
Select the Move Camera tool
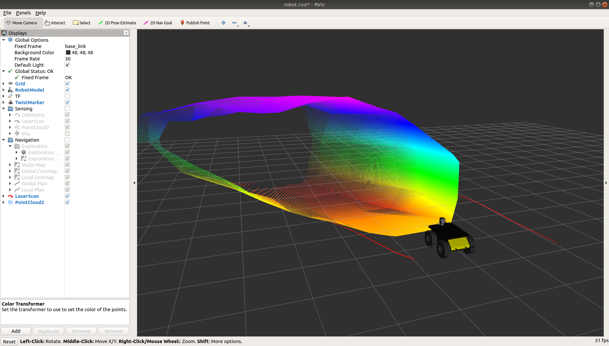22,23
